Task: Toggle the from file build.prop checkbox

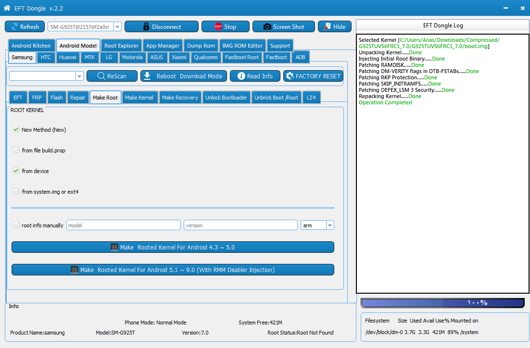Action: click(16, 150)
